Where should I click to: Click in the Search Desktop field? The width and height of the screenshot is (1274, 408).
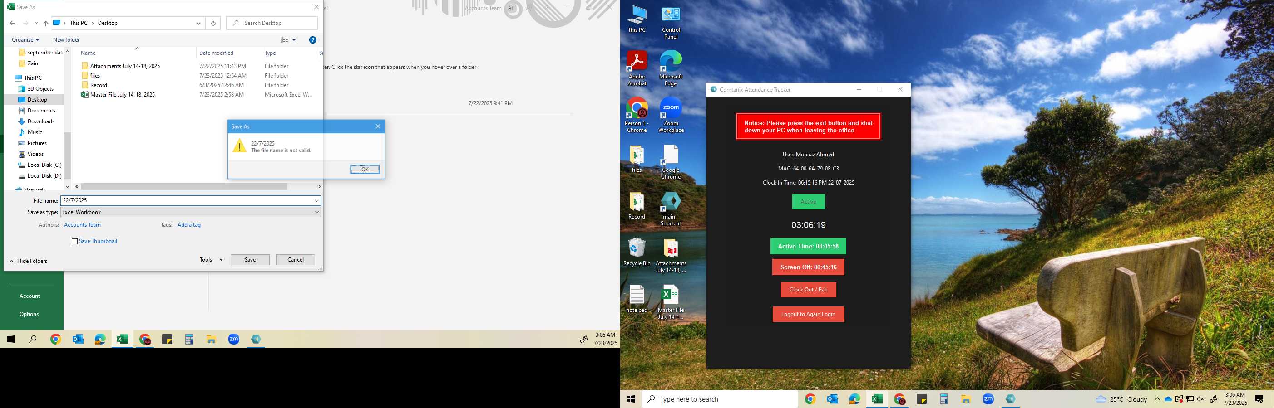(272, 23)
